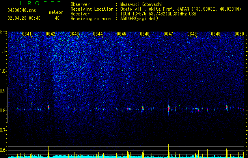Image resolution: width=248 pixels, height=158 pixels.
Task: Click the ICOM IC-575 53.7492 receiver value
Action: pyautogui.click(x=158, y=14)
